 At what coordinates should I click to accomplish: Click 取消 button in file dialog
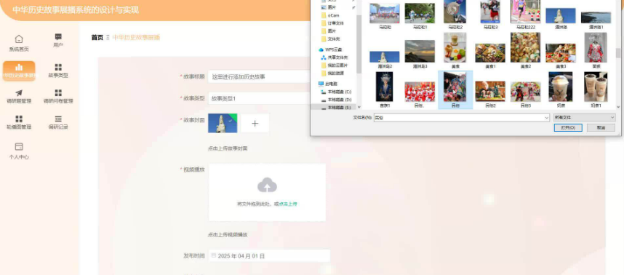click(601, 128)
